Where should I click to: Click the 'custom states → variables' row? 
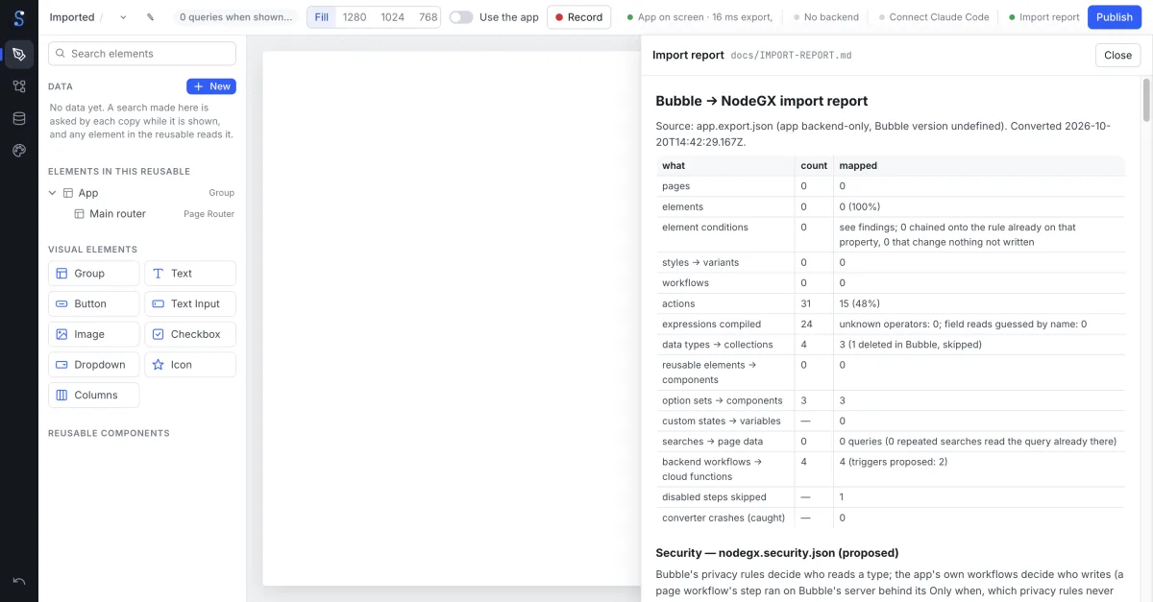[891, 421]
